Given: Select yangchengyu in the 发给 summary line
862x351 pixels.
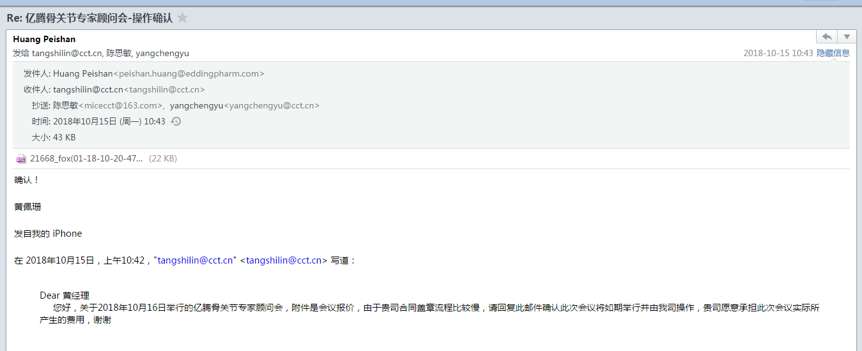Looking at the screenshot, I should tap(162, 53).
